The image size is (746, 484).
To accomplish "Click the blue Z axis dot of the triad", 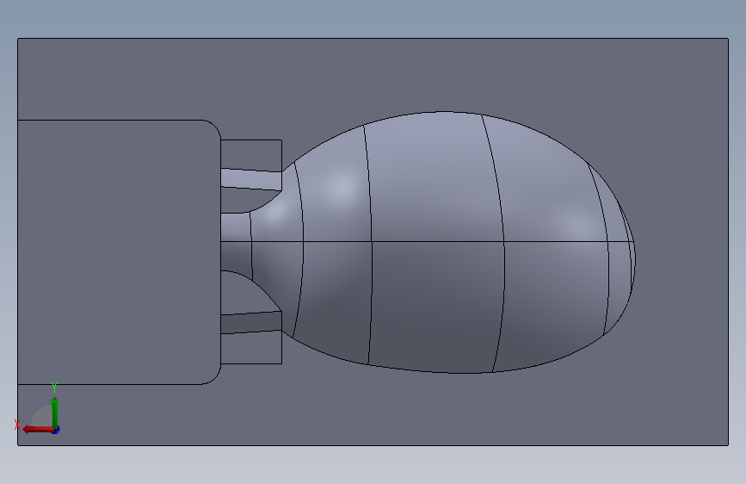I will click(x=56, y=431).
